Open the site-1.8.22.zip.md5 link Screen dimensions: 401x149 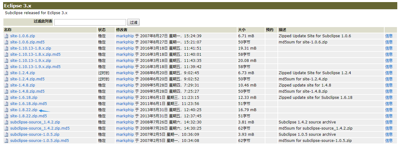coord(28,116)
